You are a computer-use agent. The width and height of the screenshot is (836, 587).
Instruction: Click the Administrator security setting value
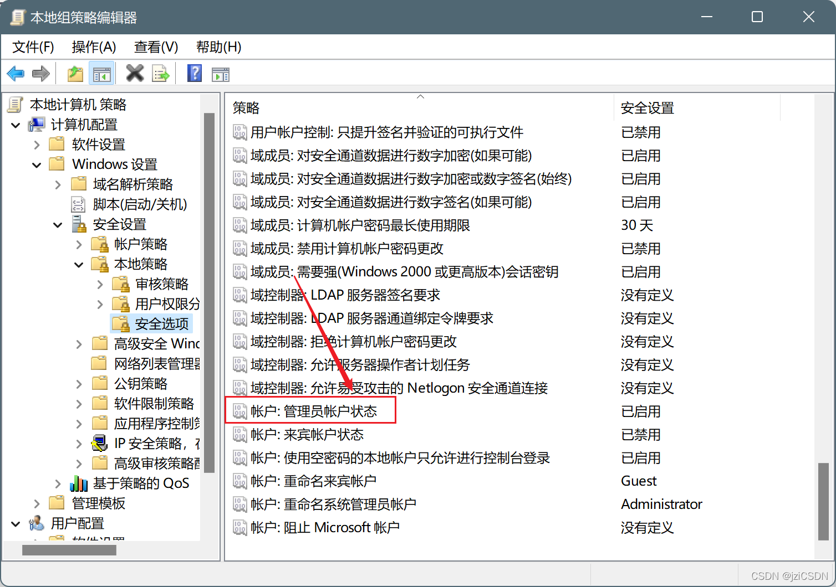click(x=661, y=504)
